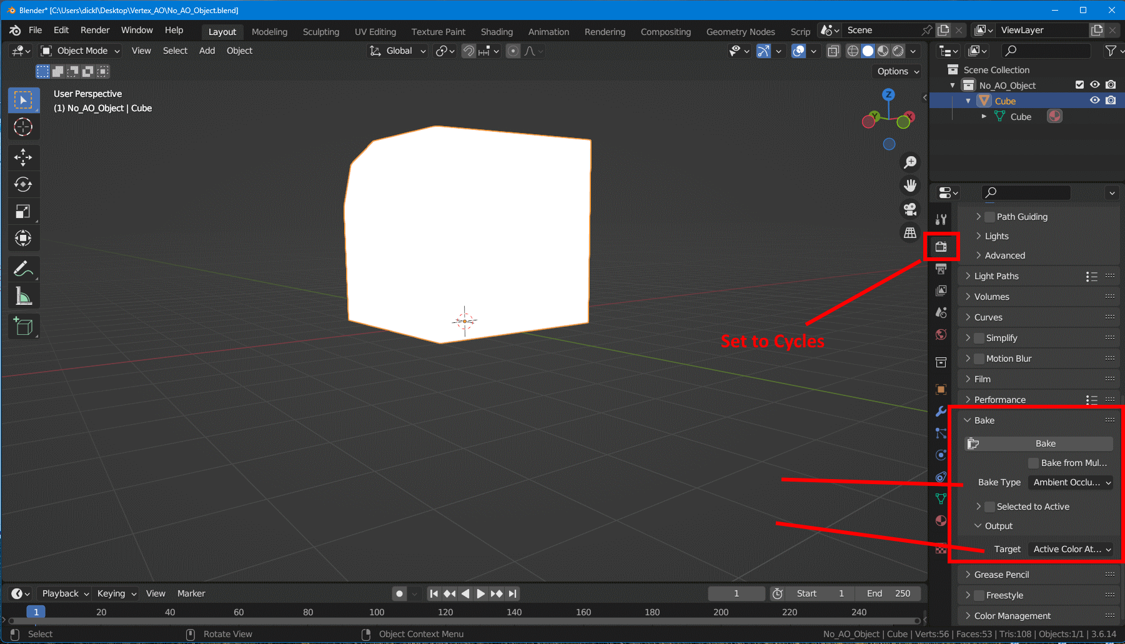This screenshot has width=1125, height=644.
Task: Open the Render properties tab
Action: click(x=941, y=247)
